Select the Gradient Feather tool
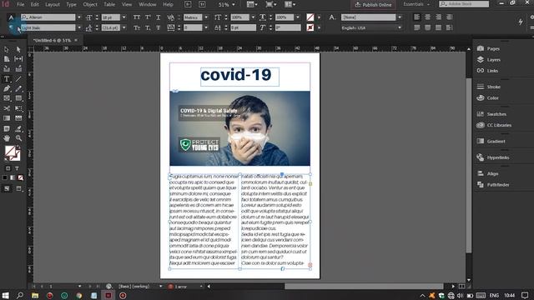 tap(18, 118)
